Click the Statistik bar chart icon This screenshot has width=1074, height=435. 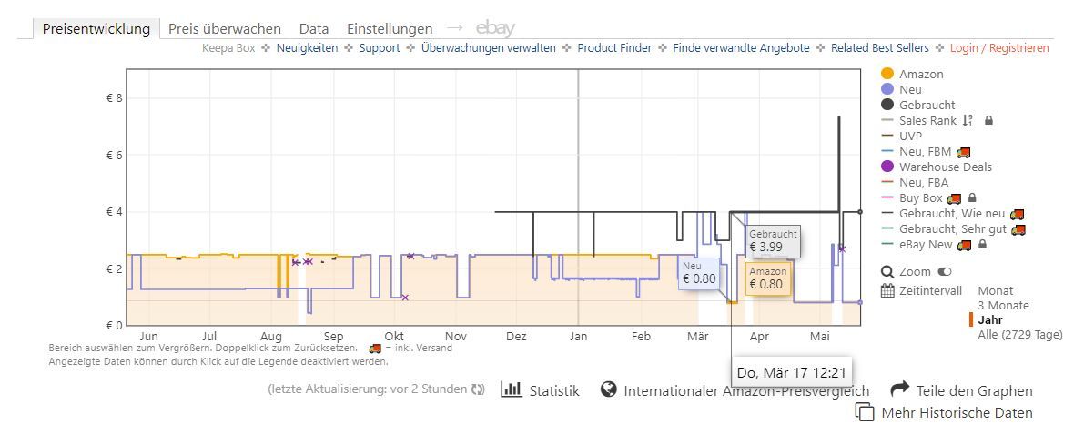click(511, 389)
